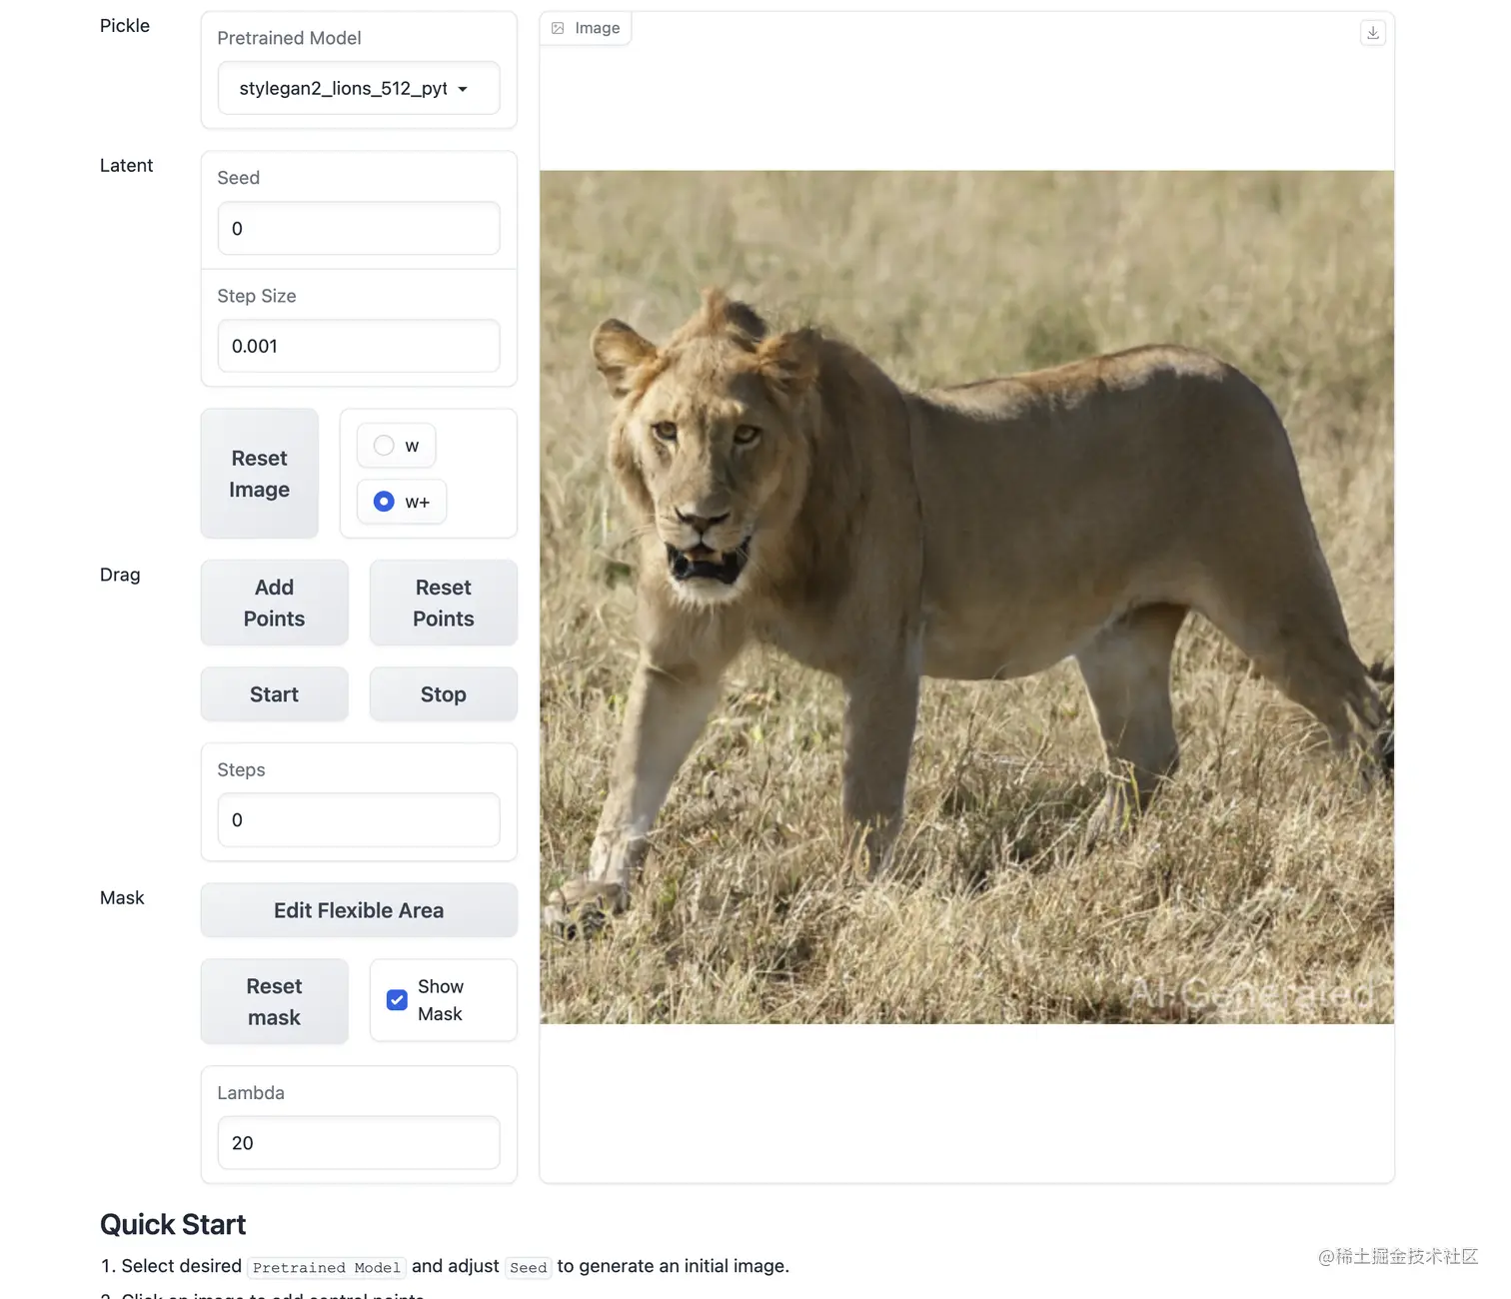Click the Steps number field
Viewport: 1511px width, 1299px height.
coord(358,820)
